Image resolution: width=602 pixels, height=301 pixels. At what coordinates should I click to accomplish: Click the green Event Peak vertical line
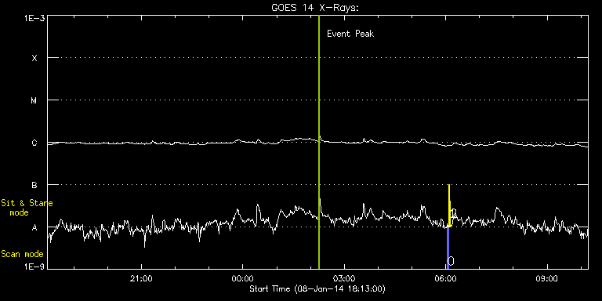319,142
